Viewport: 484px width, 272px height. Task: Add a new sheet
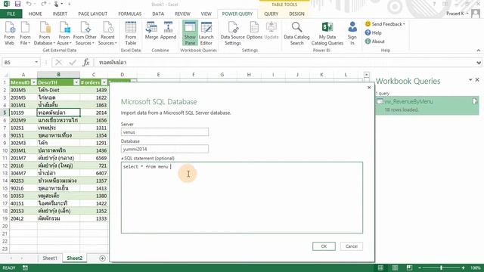pos(102,258)
